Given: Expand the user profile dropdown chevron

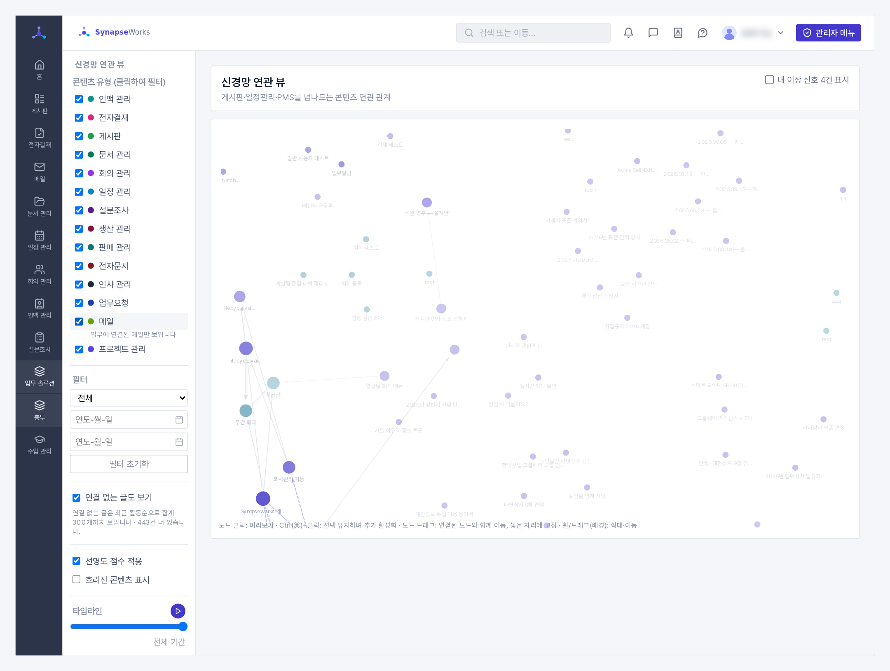Looking at the screenshot, I should pyautogui.click(x=780, y=33).
